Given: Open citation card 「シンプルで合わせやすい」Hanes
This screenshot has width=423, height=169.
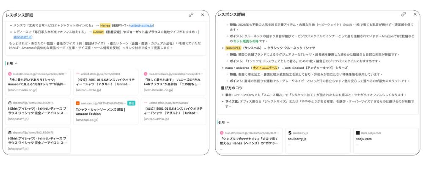Looking at the screenshot, I should pyautogui.click(x=250, y=141).
